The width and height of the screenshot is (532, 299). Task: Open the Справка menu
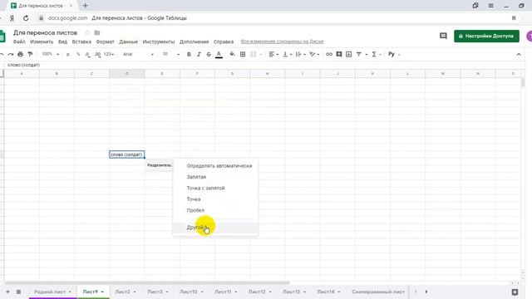coord(224,42)
